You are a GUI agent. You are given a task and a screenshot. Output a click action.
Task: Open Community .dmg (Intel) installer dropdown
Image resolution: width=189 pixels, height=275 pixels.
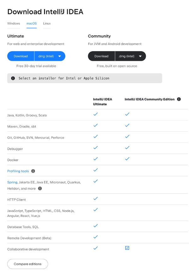point(130,56)
